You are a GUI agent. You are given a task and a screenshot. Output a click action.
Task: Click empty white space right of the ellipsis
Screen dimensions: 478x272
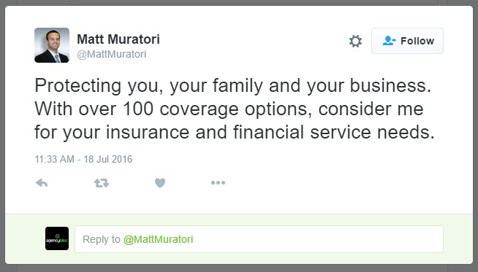point(335,182)
